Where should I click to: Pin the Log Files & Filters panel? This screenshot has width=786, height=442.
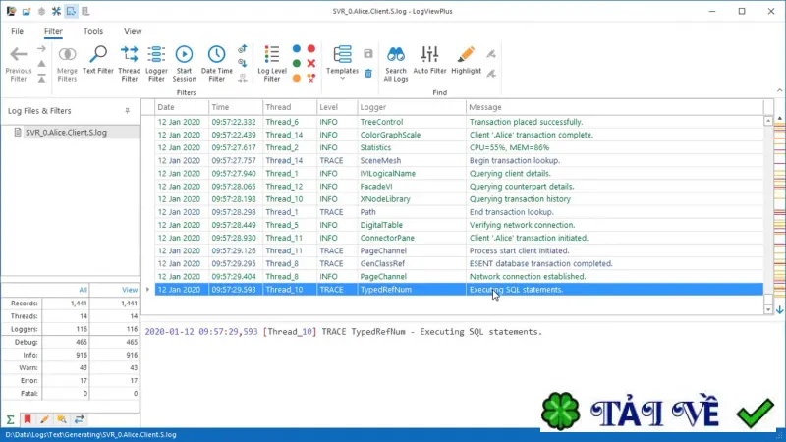click(x=128, y=111)
